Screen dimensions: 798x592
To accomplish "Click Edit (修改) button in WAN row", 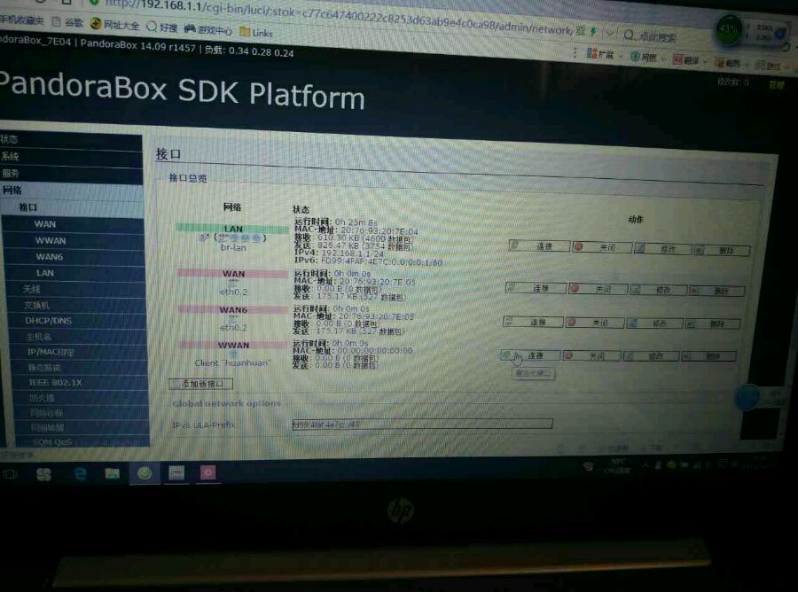I will click(658, 290).
